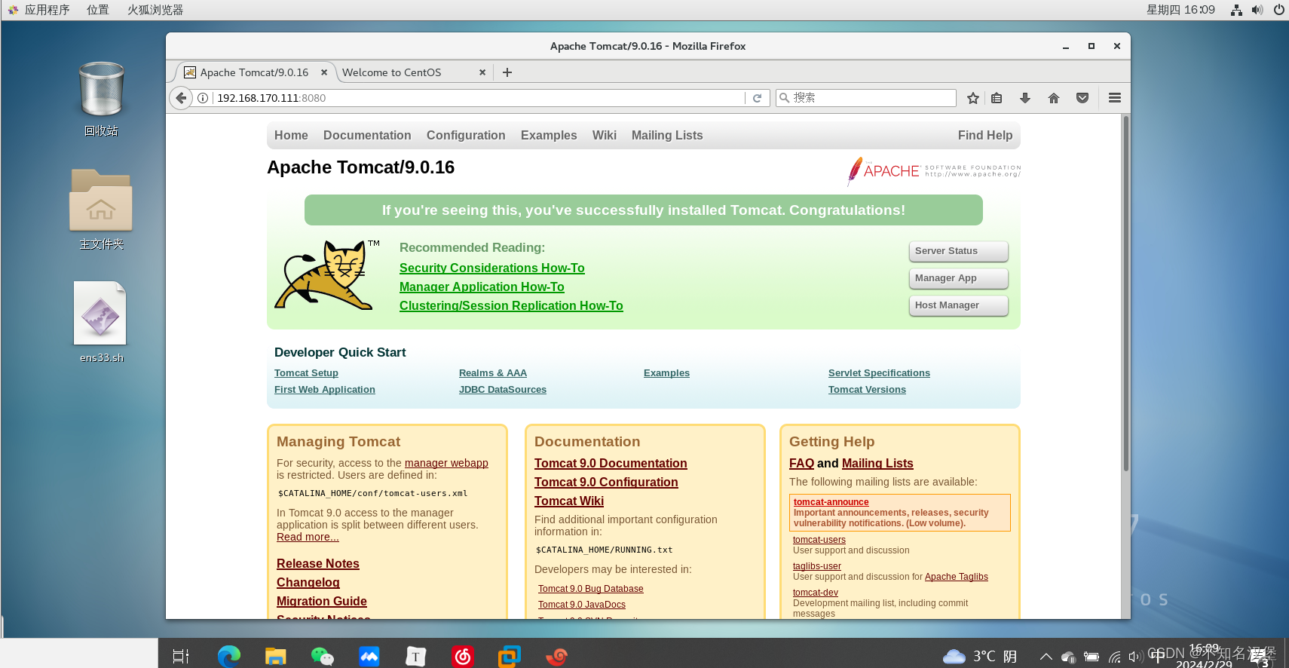
Task: Click the power icon in top panel
Action: point(1278,10)
